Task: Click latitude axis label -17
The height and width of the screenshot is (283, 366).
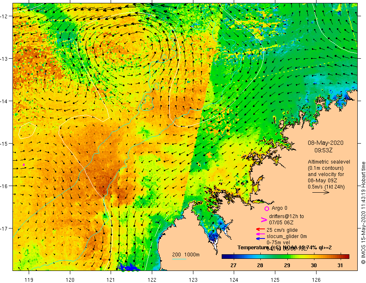Action: point(4,228)
